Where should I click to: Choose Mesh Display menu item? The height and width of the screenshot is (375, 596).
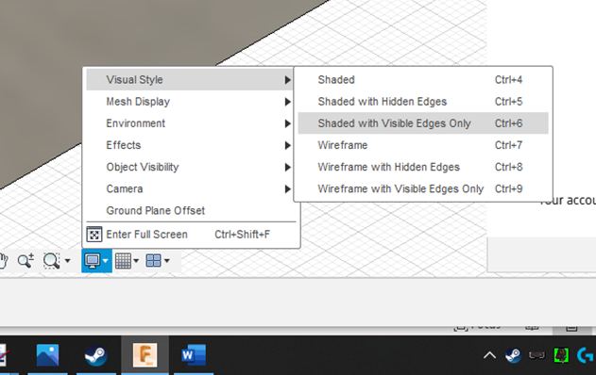(189, 102)
